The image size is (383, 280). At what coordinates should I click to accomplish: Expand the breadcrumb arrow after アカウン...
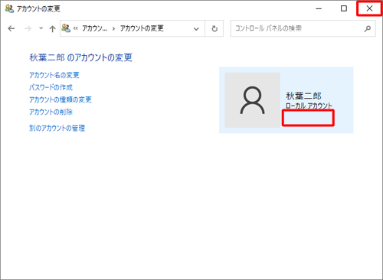113,28
